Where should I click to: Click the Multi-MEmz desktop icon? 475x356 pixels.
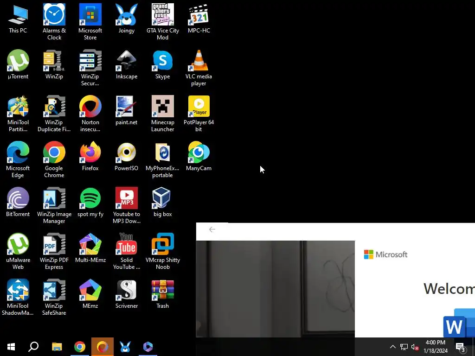tap(90, 248)
